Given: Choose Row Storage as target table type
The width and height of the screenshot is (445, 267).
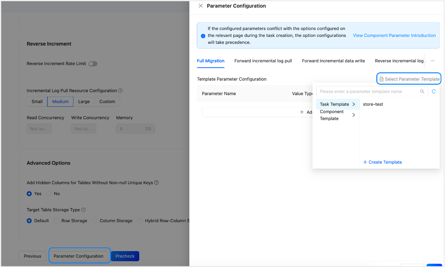Looking at the screenshot, I should [x=56, y=221].
